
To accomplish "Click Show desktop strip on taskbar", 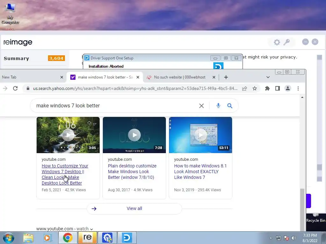I will (323, 238).
